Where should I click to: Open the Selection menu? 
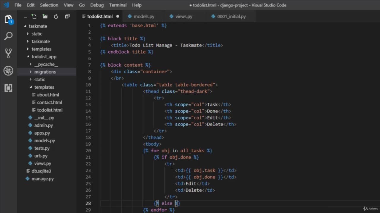pyautogui.click(x=49, y=5)
